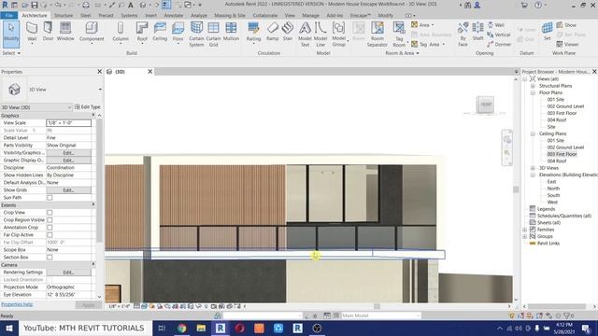Select the Shaft opening tool

coord(477,32)
